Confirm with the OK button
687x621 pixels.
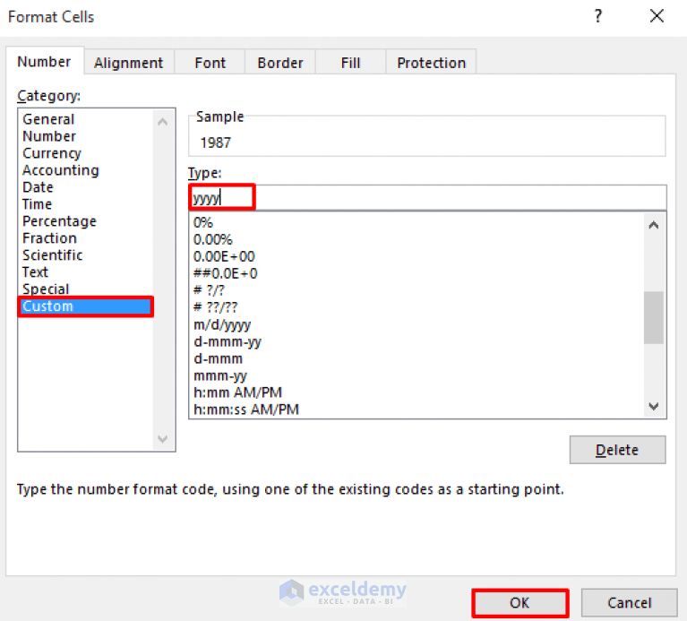pyautogui.click(x=520, y=603)
